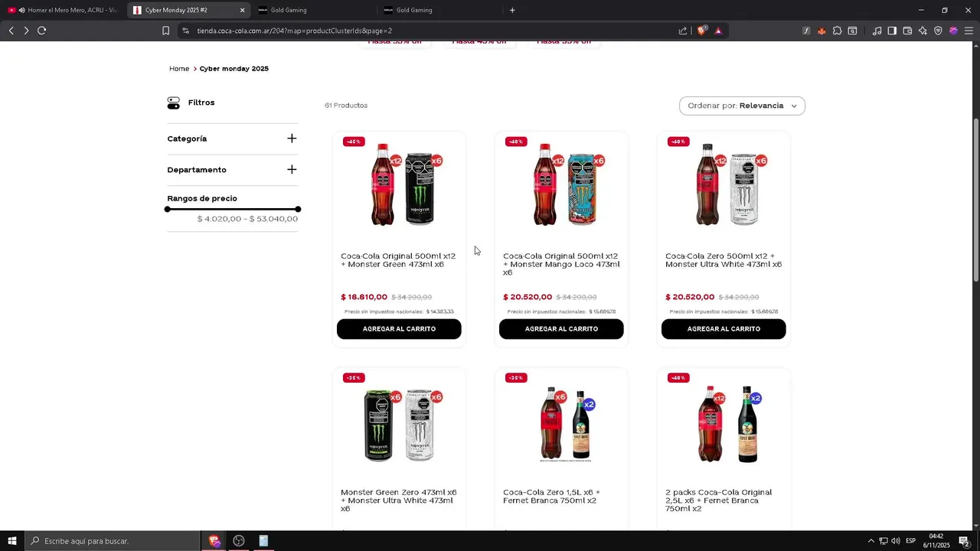The image size is (980, 551).
Task: Open the profile avatar icon in the toolbar
Action: tap(953, 31)
